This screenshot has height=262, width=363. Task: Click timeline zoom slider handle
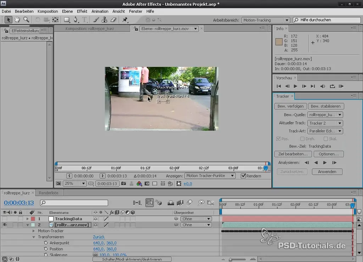tap(230, 260)
